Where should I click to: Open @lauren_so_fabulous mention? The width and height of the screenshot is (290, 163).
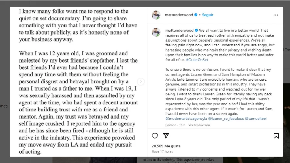coord(226,119)
